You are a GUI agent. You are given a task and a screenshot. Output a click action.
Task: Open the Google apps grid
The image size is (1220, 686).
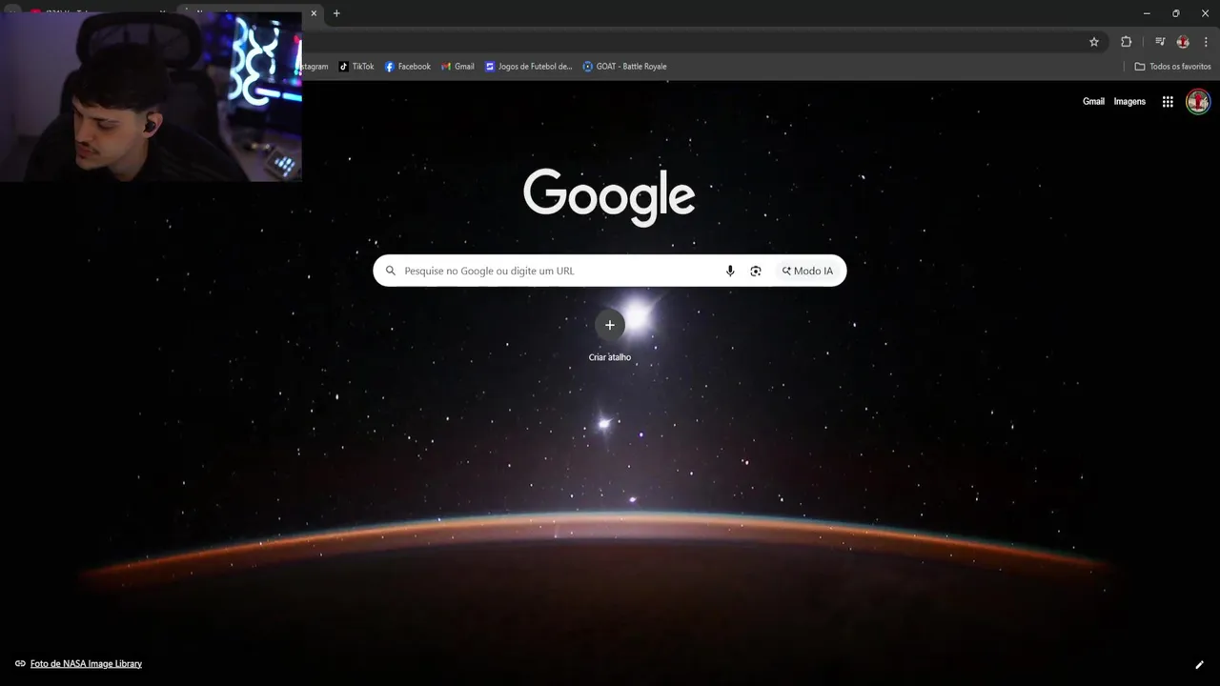[x=1168, y=101]
